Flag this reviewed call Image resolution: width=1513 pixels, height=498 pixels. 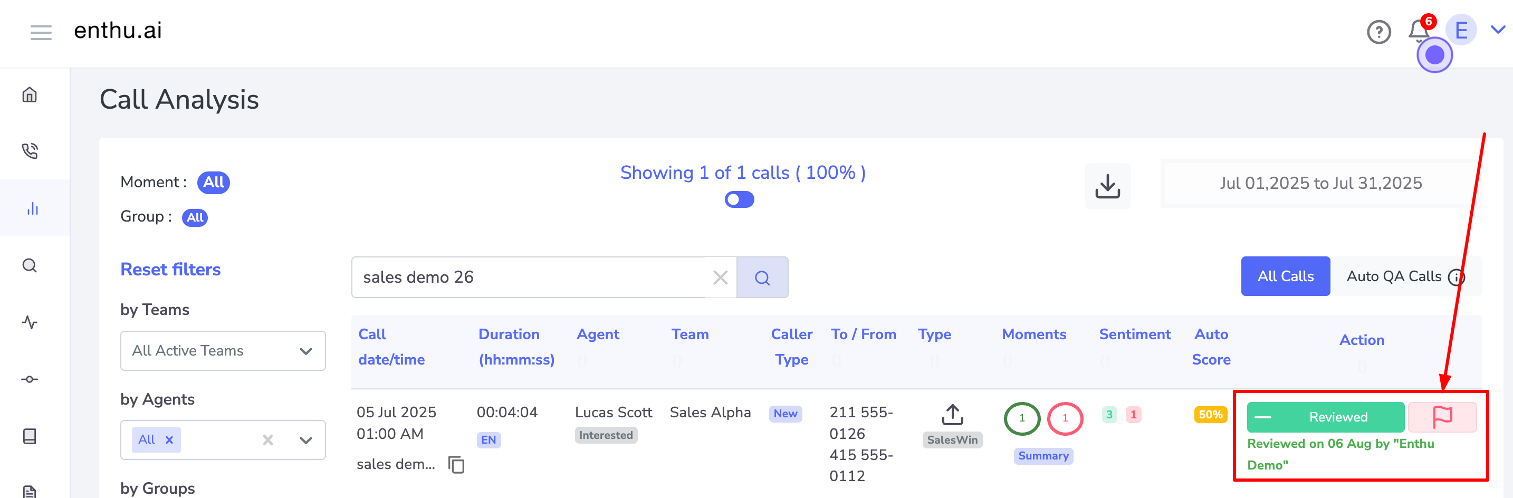pos(1442,417)
